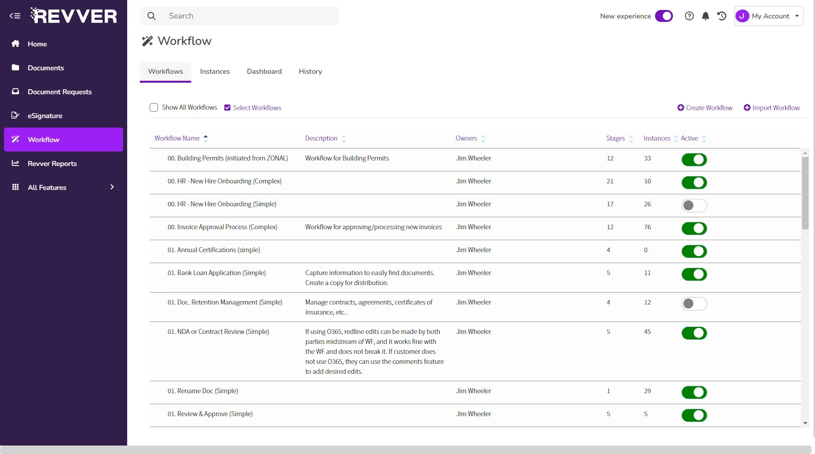Click the Workflow wand icon in sidebar

(15, 140)
